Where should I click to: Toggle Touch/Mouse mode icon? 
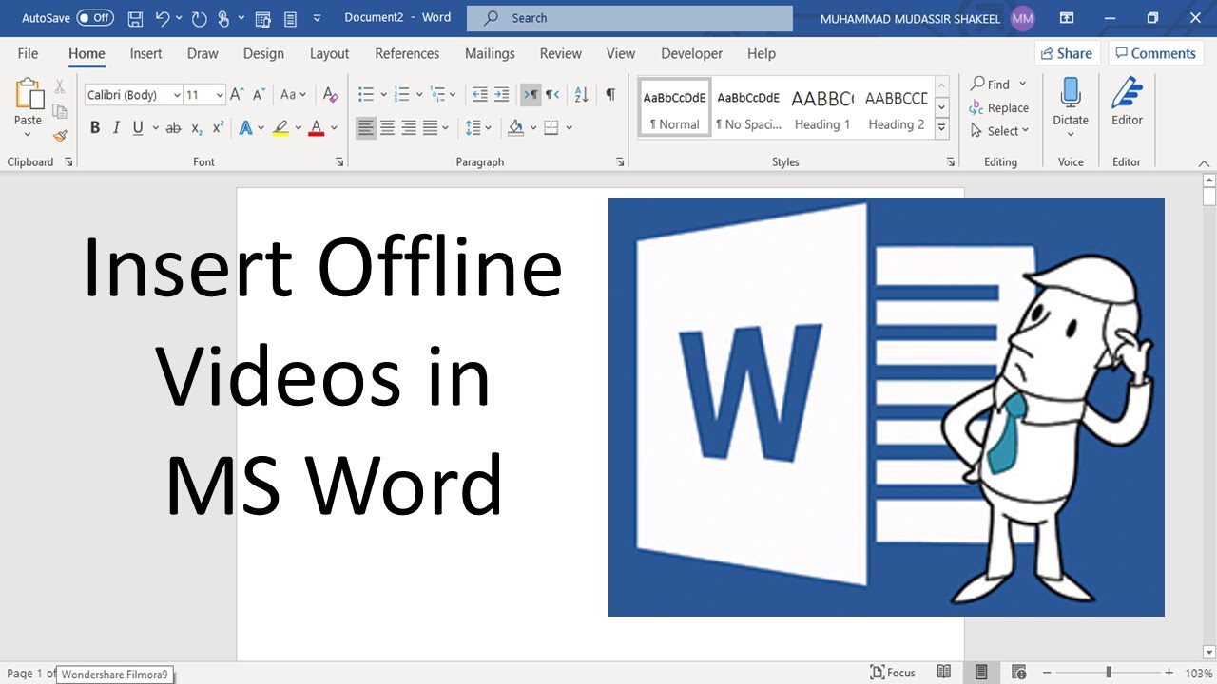(224, 18)
